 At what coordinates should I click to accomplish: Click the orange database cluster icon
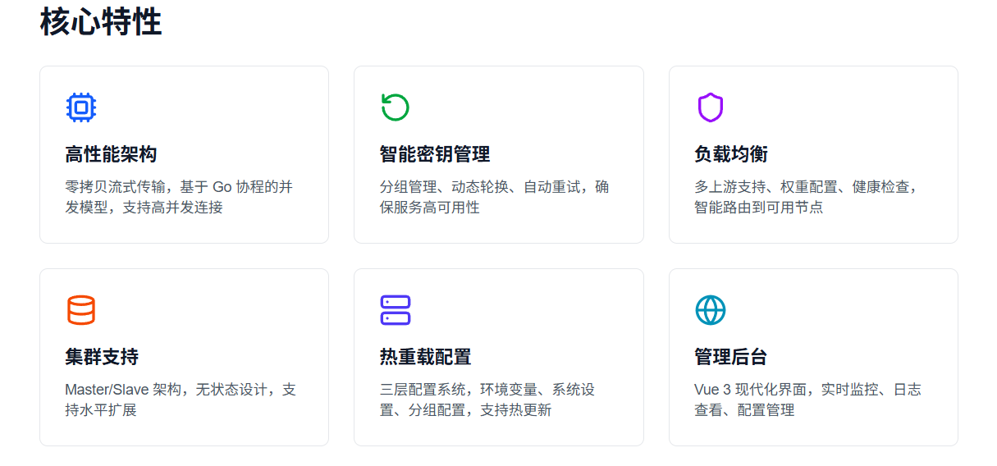(80, 310)
